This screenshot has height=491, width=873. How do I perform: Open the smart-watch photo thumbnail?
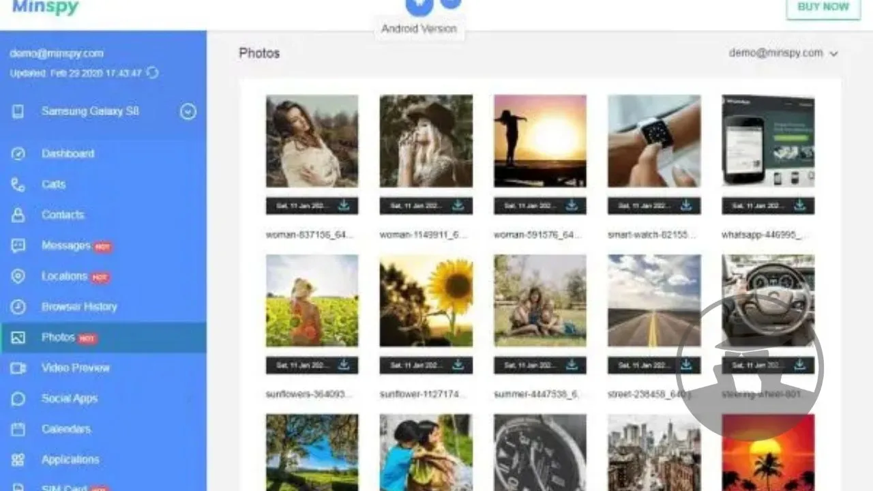[654, 141]
